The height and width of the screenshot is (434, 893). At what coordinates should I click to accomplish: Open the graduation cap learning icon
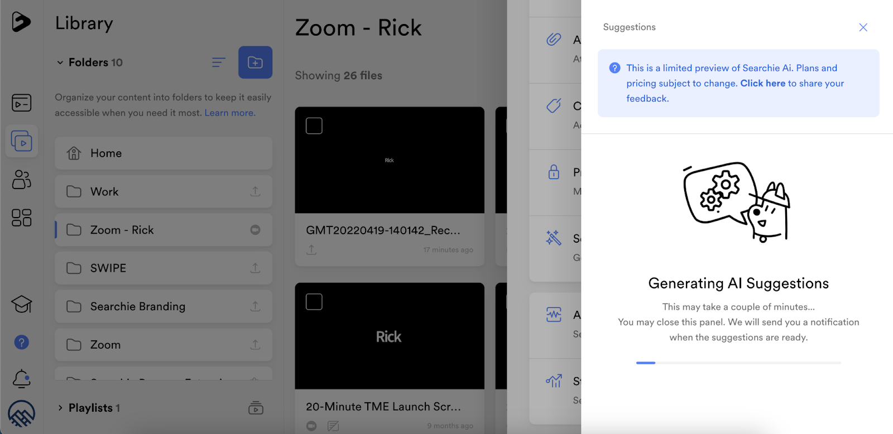[x=21, y=304]
